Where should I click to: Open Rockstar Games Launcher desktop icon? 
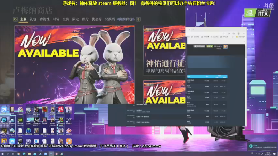click(28, 141)
